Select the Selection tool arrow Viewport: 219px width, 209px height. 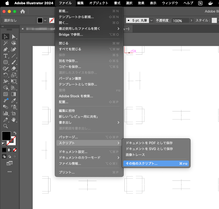(6, 37)
